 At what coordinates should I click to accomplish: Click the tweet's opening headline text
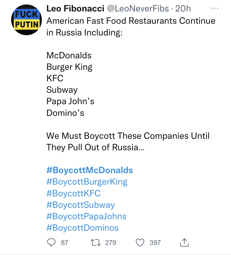131,27
